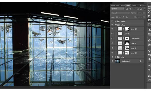
Task: Collapse the glass group
Action: [116, 25]
